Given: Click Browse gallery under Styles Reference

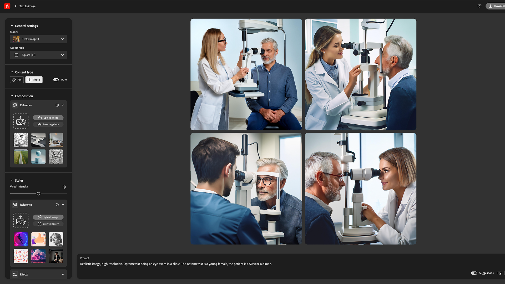Looking at the screenshot, I should click(x=48, y=224).
